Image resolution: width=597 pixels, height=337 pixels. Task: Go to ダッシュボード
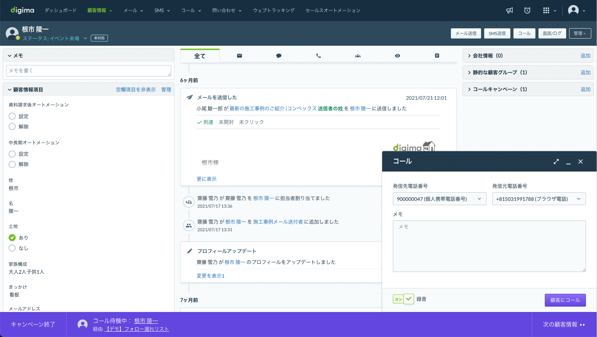point(60,10)
